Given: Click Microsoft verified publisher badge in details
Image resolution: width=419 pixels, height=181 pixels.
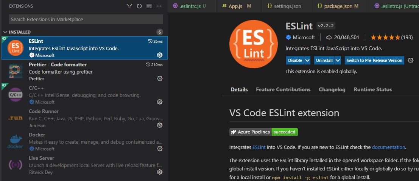Looking at the screenshot, I should point(288,38).
